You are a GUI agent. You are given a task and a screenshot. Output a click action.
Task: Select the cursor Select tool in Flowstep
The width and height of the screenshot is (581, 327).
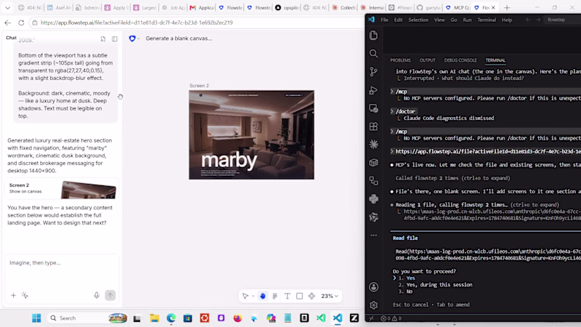(245, 296)
